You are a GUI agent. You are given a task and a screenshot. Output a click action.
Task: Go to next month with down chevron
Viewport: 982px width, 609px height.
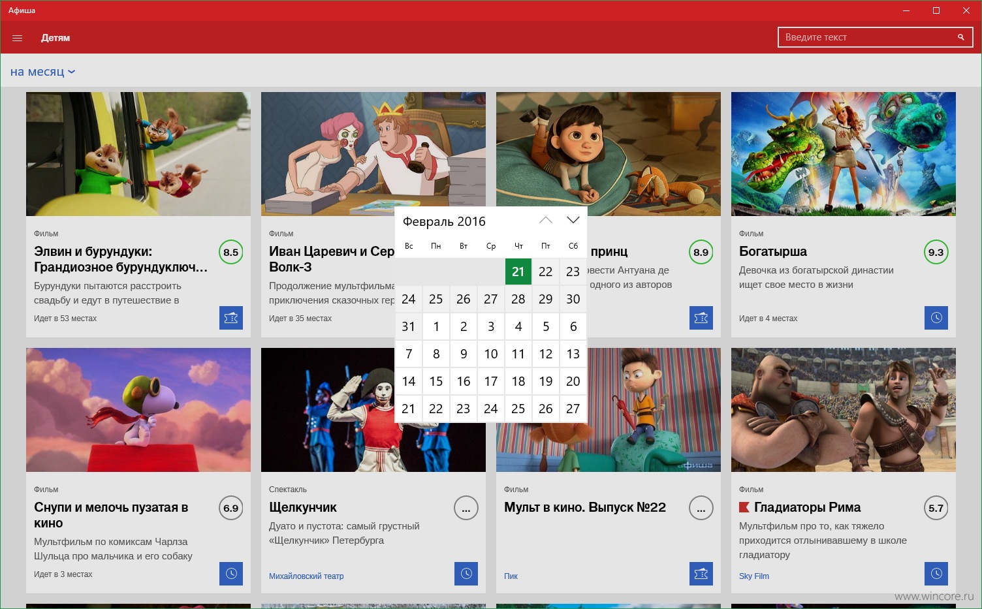point(573,221)
